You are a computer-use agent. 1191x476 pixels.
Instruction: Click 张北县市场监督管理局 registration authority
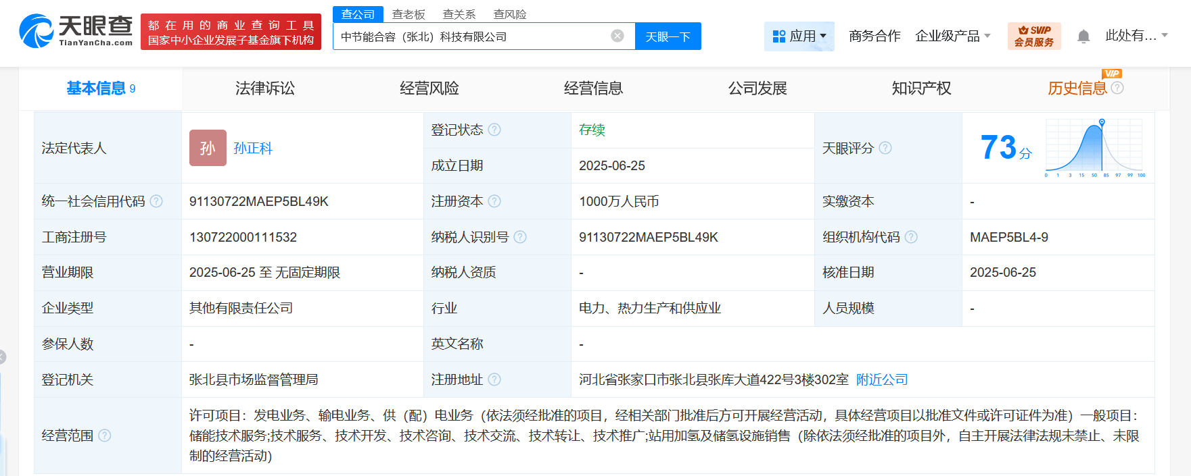(x=254, y=379)
